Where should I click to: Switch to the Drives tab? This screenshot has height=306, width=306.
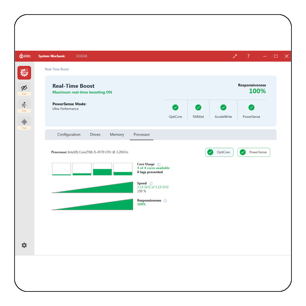pos(95,134)
